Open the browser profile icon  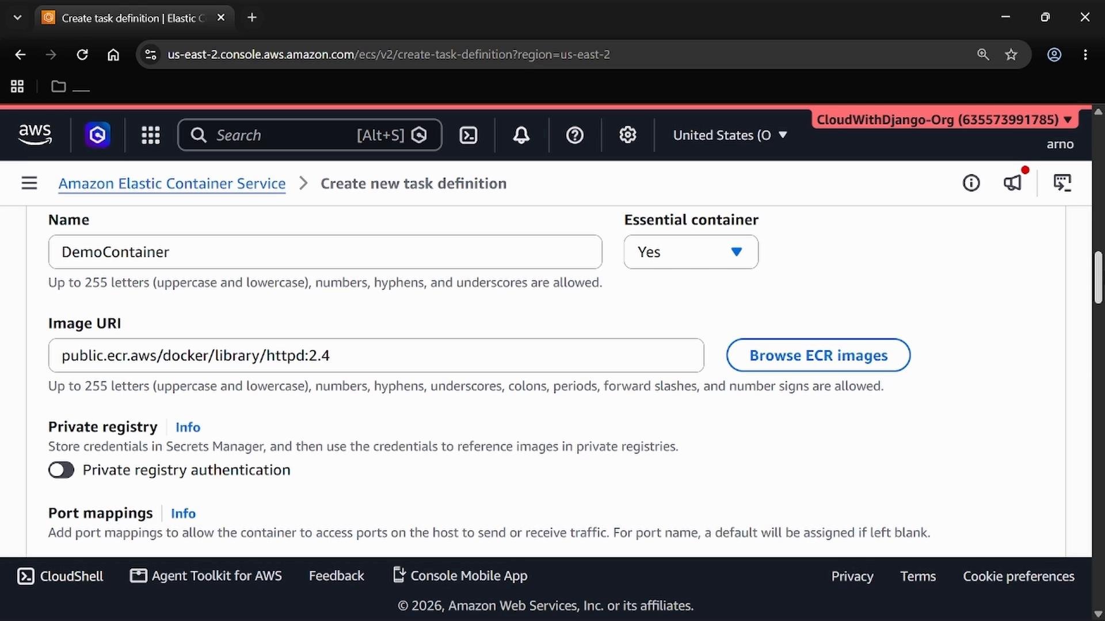[x=1054, y=55]
